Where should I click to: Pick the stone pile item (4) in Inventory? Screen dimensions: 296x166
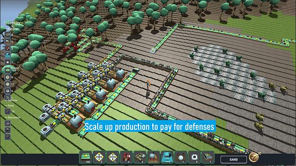pos(8,35)
